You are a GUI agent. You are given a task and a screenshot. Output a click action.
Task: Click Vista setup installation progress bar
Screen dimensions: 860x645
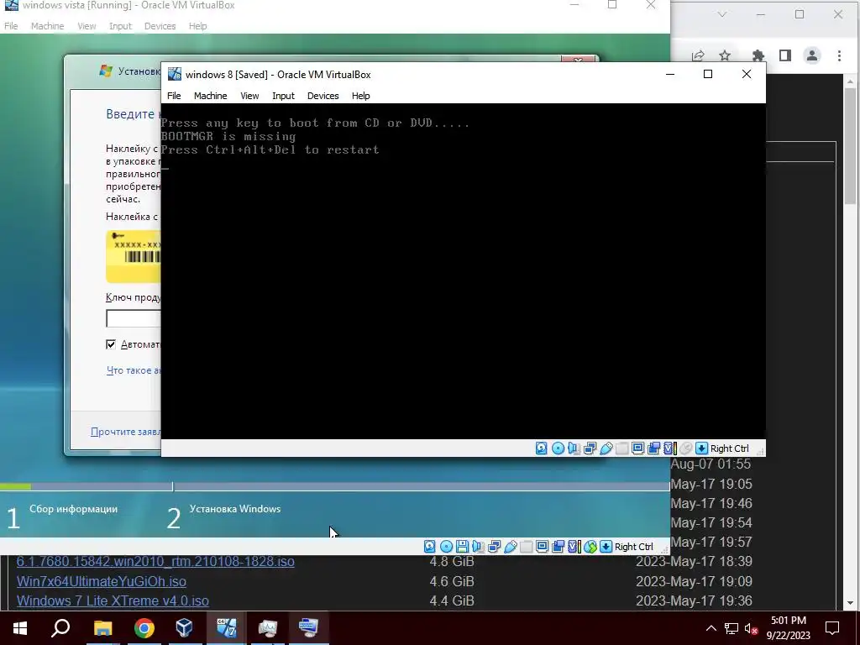coord(334,486)
